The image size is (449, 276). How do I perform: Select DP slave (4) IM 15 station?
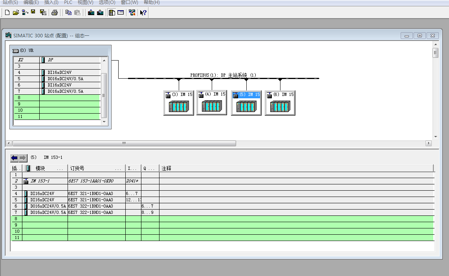pos(212,103)
